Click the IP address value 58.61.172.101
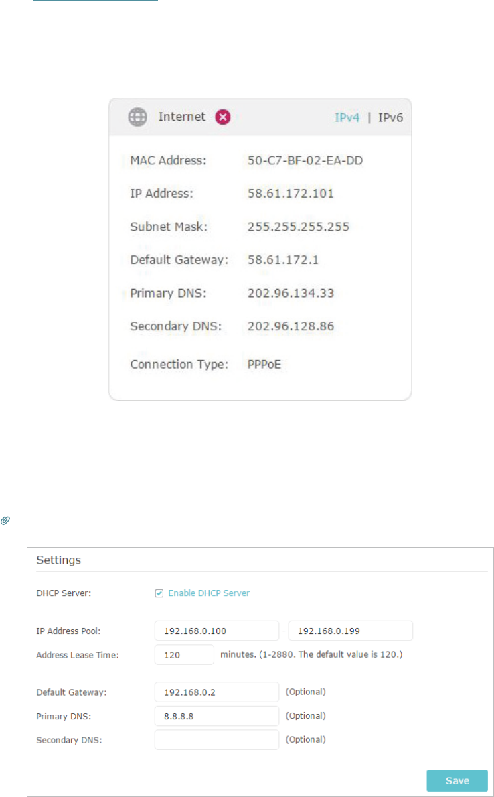Screen dimensions: 494x797 [x=291, y=194]
